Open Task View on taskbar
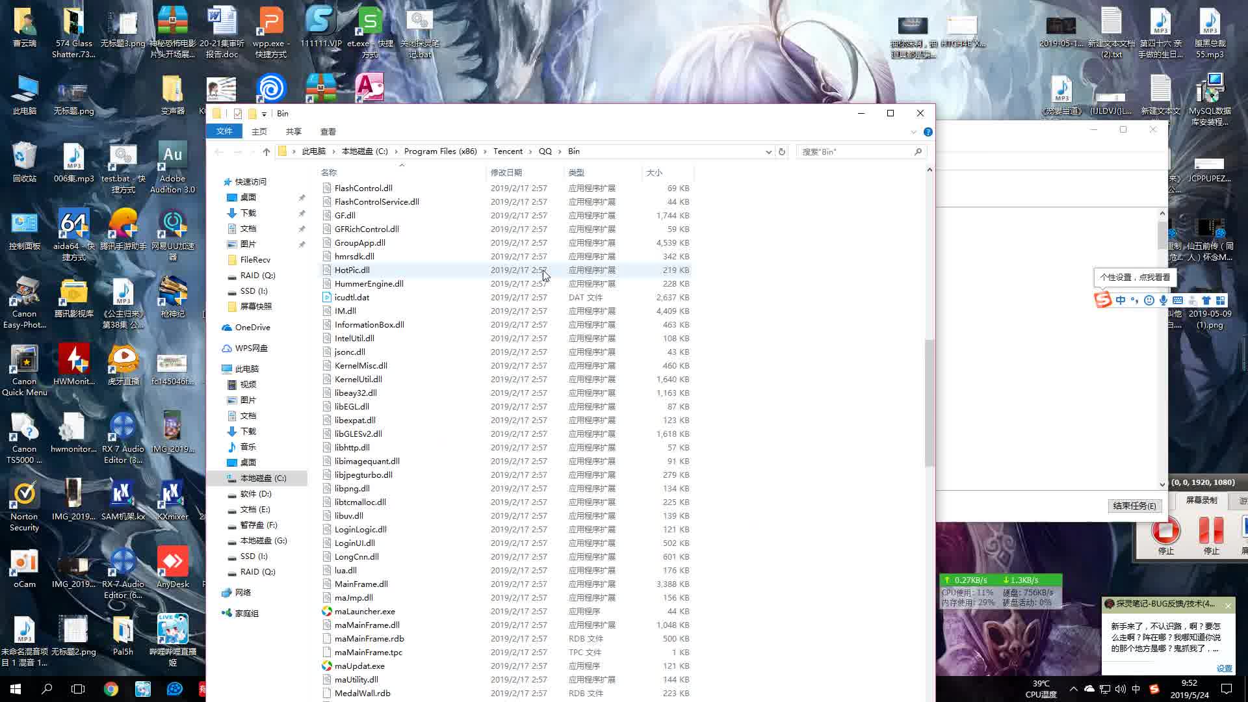The height and width of the screenshot is (702, 1248). pos(78,689)
